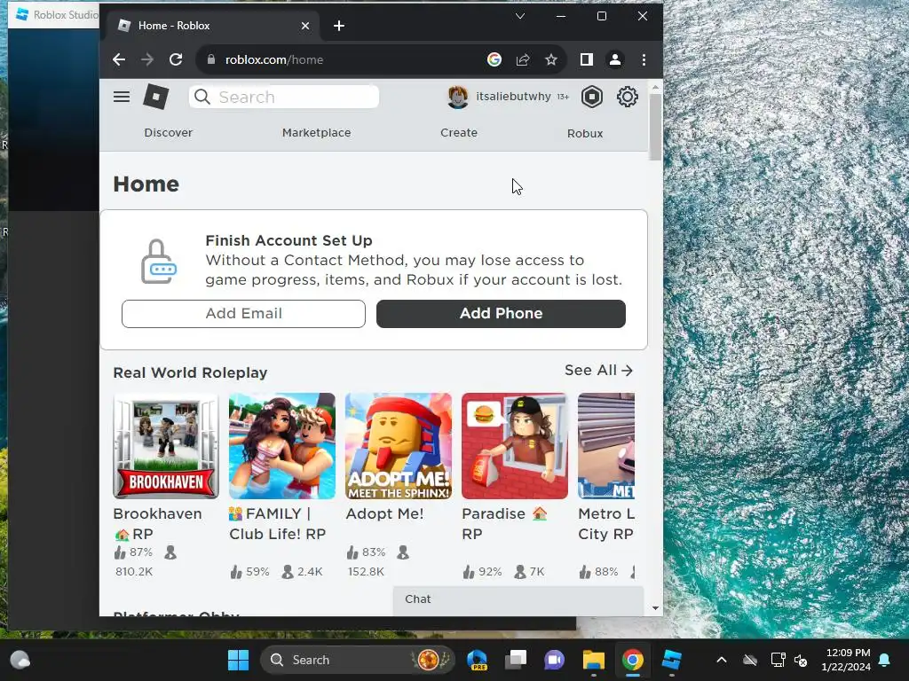Open the Brookhaven RP thumbnail
This screenshot has height=681, width=909.
pyautogui.click(x=166, y=446)
